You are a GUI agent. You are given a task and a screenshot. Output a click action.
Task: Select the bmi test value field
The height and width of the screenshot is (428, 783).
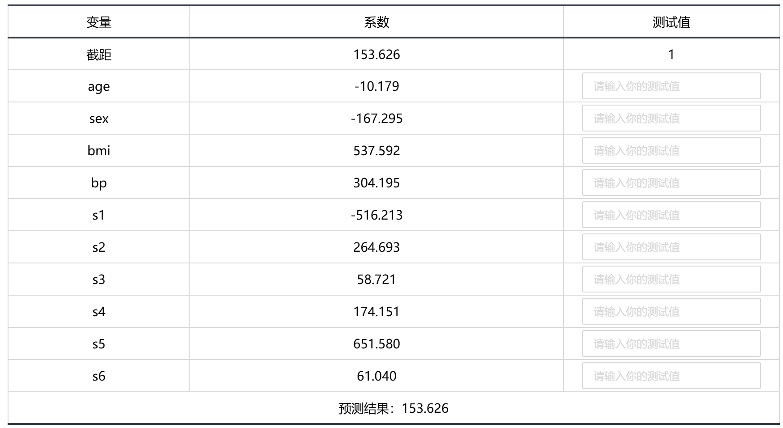671,150
